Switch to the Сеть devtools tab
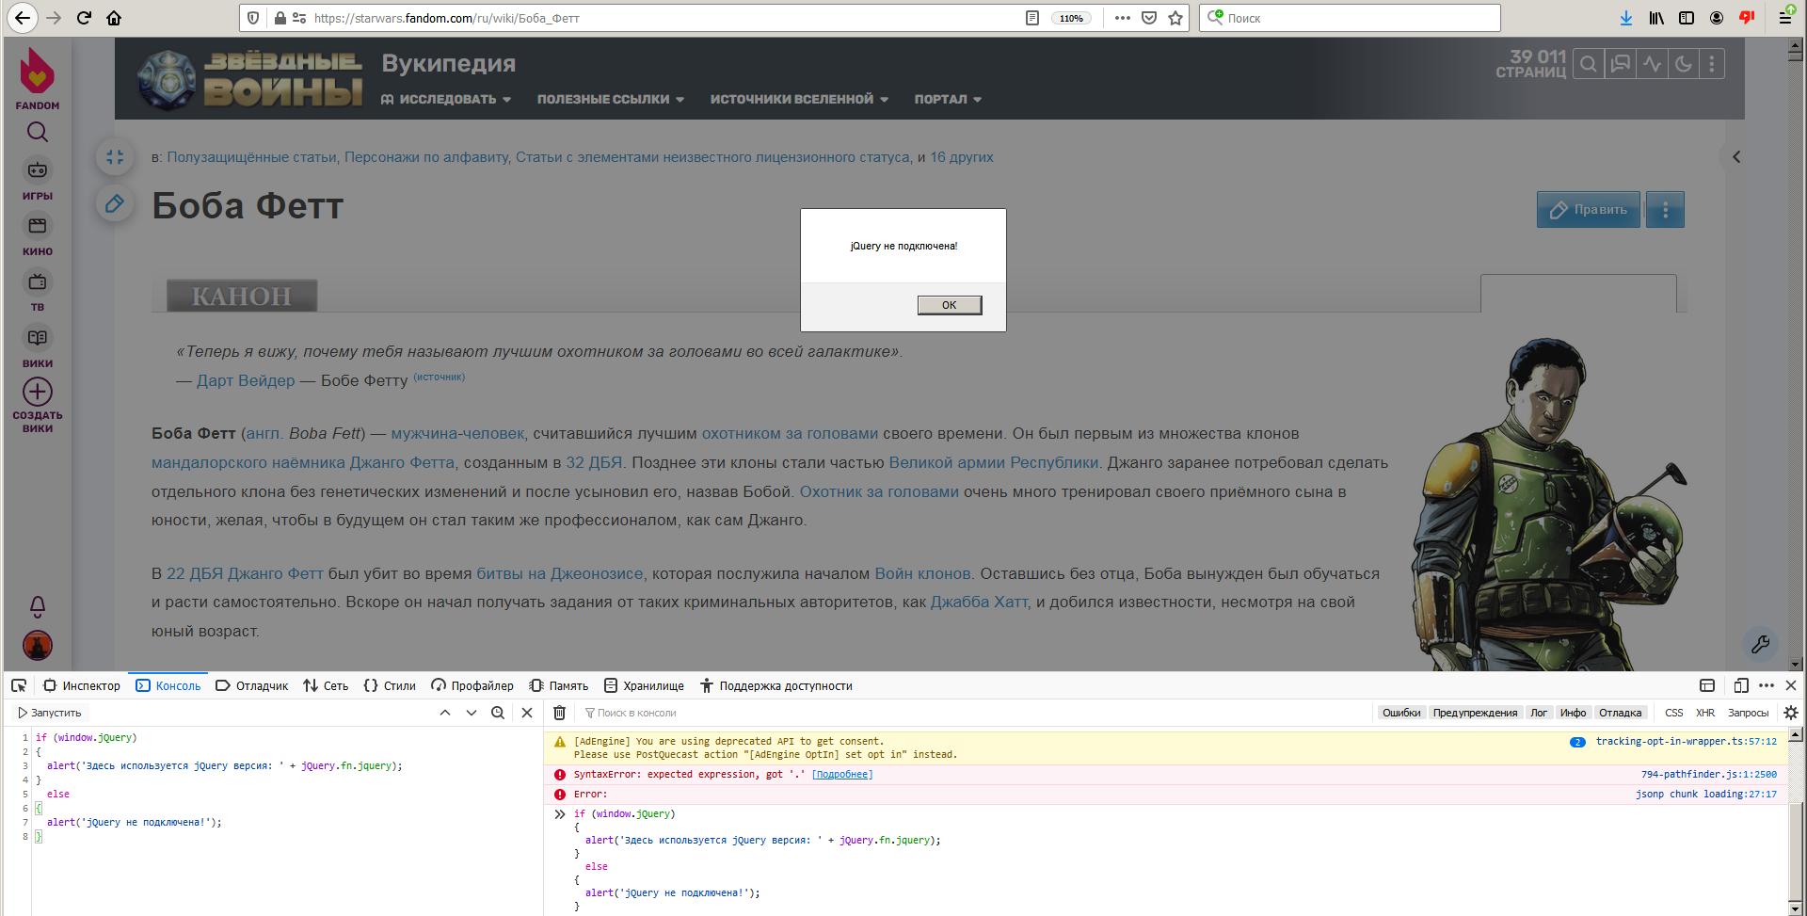1807x916 pixels. tap(326, 685)
